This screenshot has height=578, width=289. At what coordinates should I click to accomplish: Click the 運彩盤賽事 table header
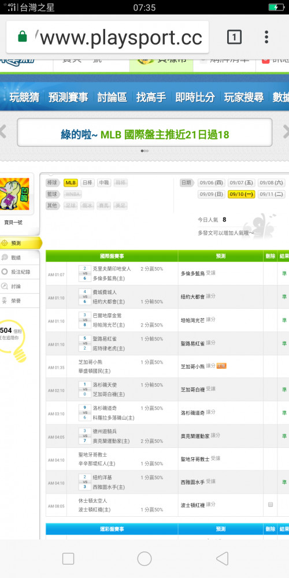pos(112,529)
